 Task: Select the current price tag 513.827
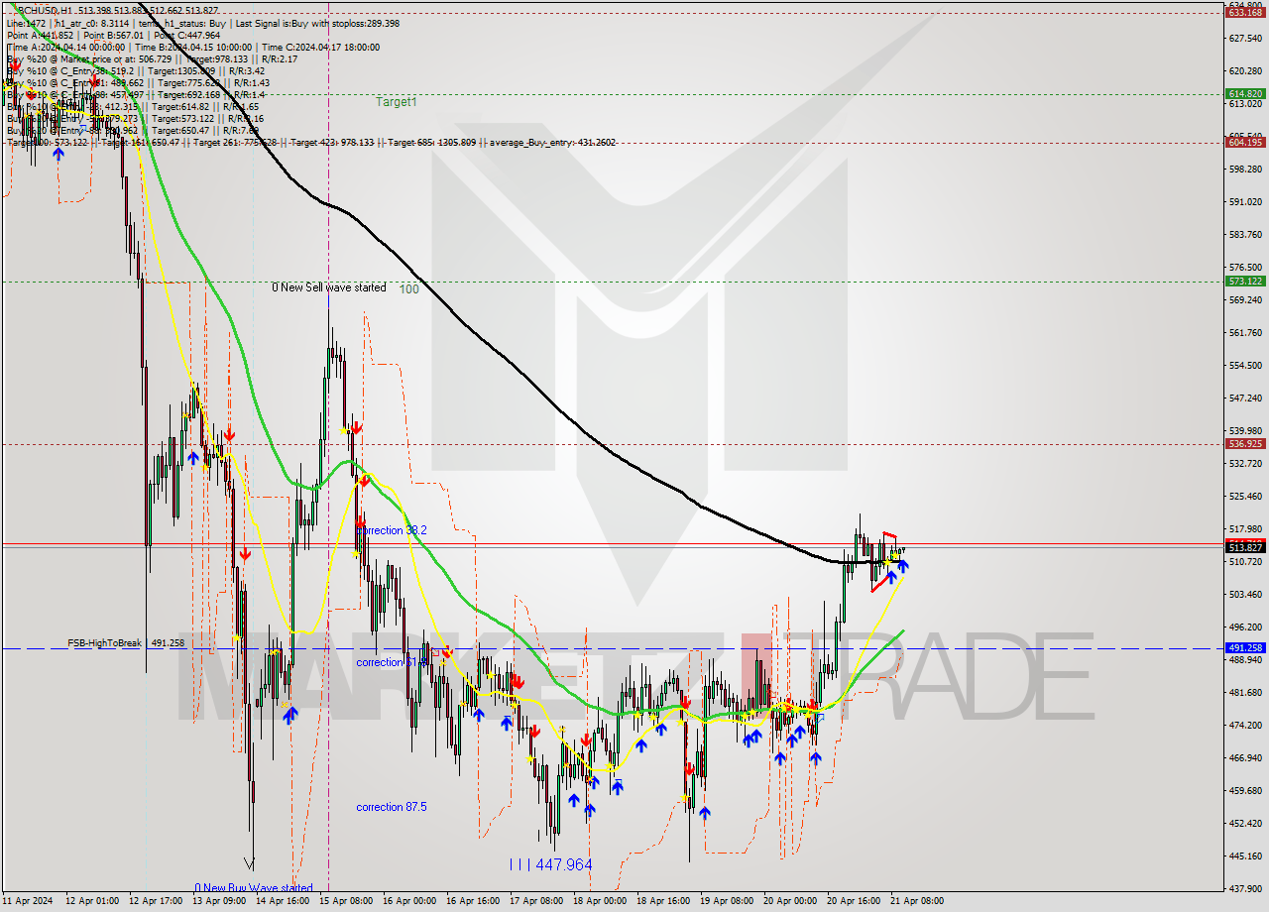1244,547
